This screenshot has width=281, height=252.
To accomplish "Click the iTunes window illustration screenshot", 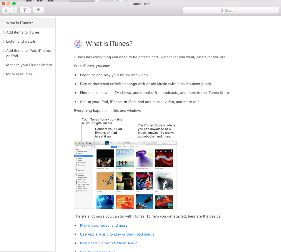I will [125, 175].
